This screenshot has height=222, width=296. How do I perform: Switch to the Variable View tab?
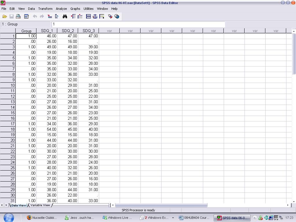[40, 205]
